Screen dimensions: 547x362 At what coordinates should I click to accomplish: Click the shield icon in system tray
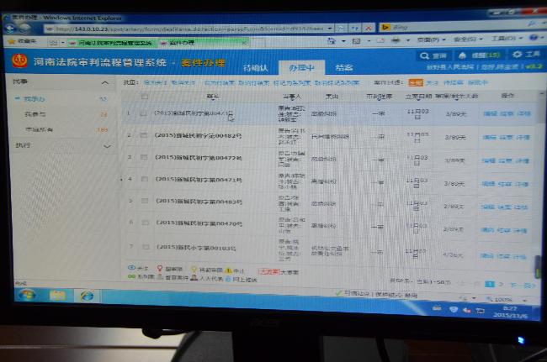(x=453, y=309)
